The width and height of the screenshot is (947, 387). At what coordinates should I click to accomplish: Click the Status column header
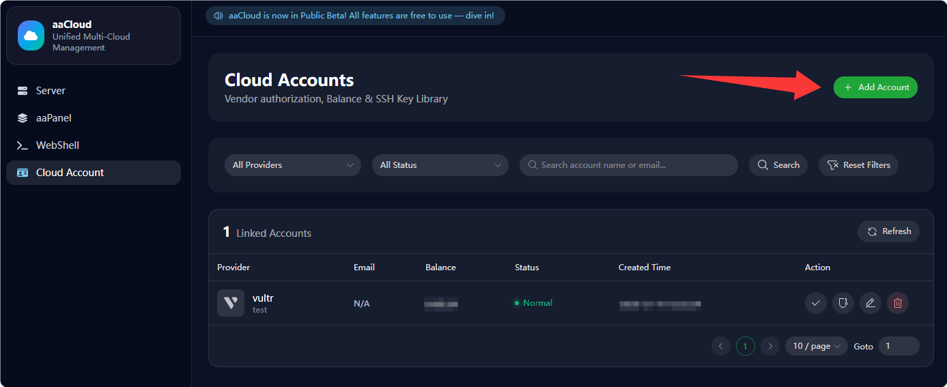point(526,268)
